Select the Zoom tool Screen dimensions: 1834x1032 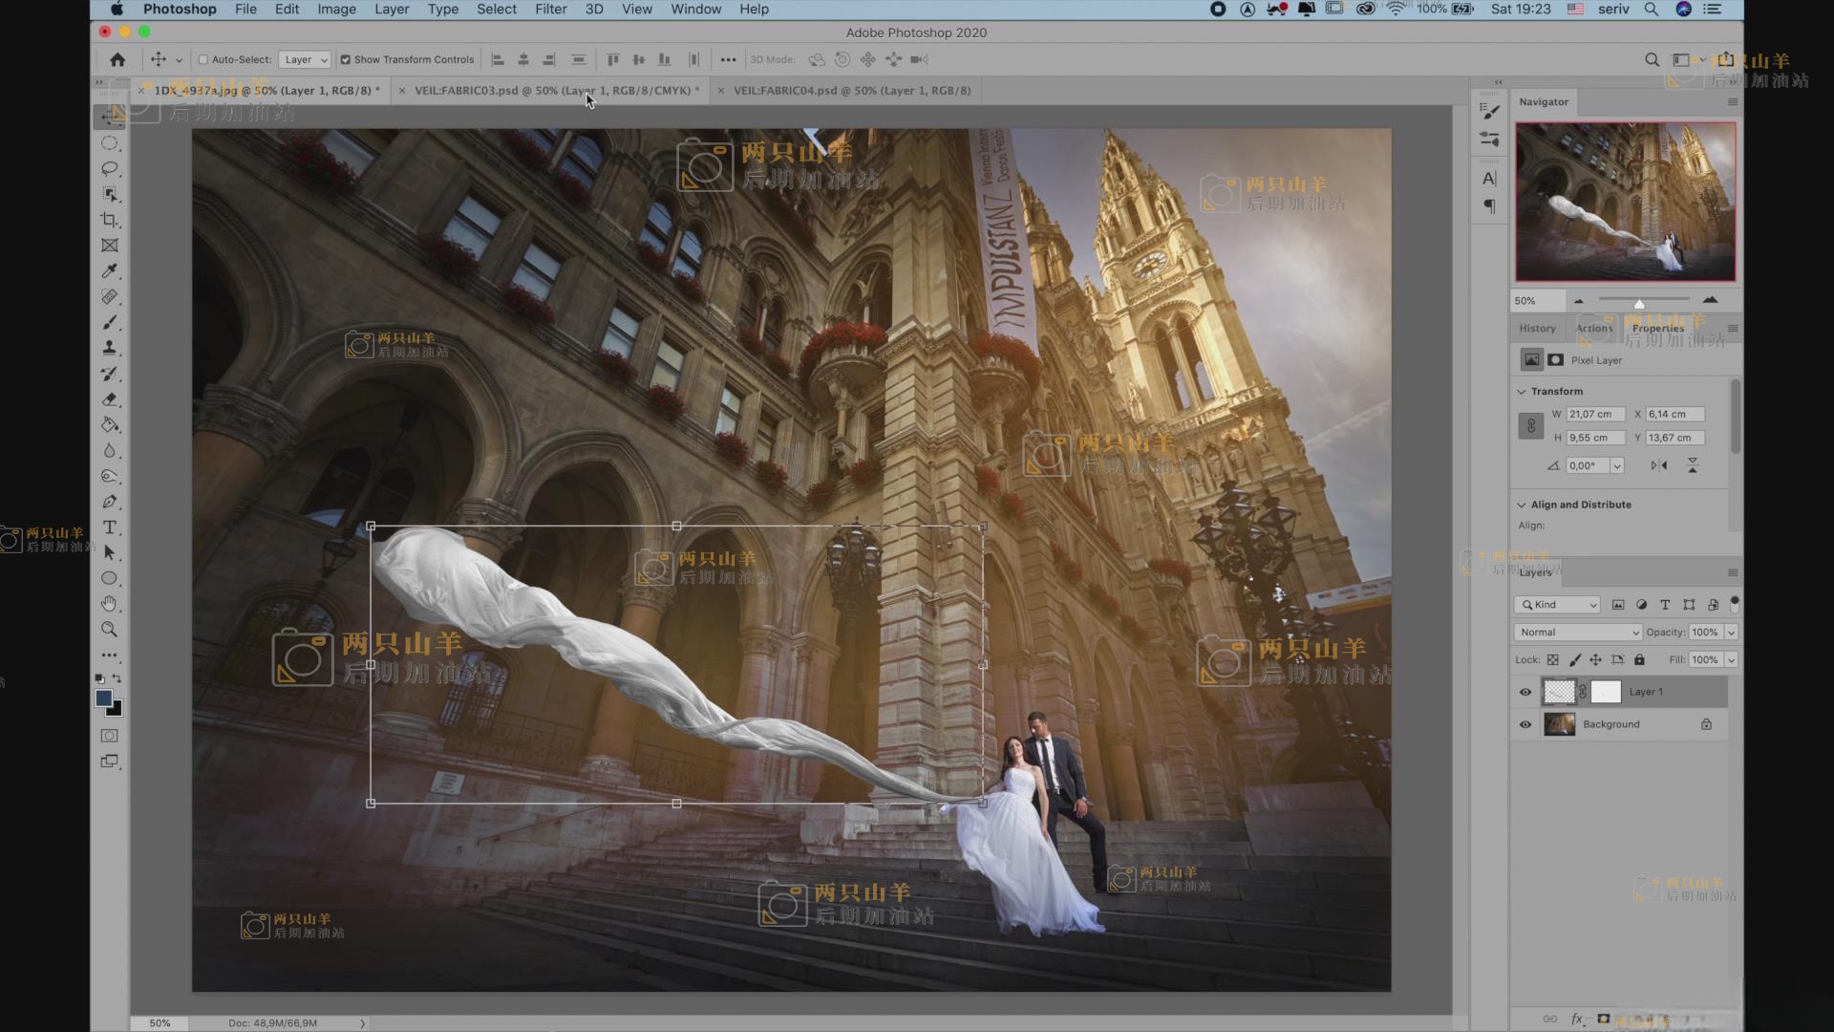110,630
